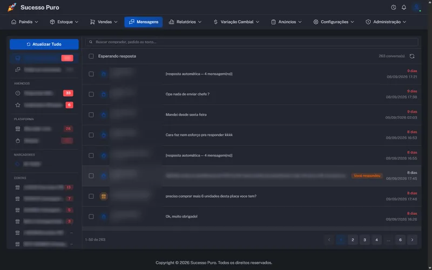This screenshot has height=270, width=432.
Task: Go to page 3 of conversations
Action: pyautogui.click(x=364, y=240)
